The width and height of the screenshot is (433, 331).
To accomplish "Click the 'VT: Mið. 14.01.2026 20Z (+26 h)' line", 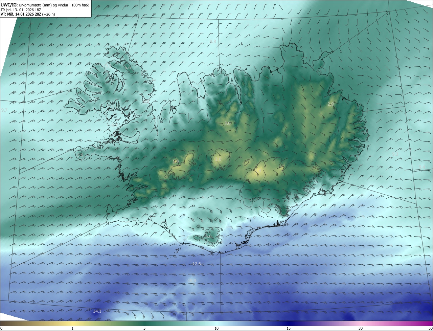I will click(28, 14).
